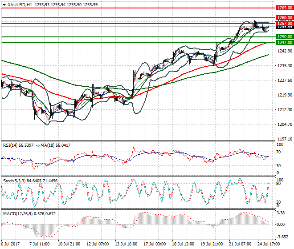Image resolution: width=294 pixels, height=249 pixels.
Task: Select the 21 Jul 07:00 time label
Action: [240, 244]
